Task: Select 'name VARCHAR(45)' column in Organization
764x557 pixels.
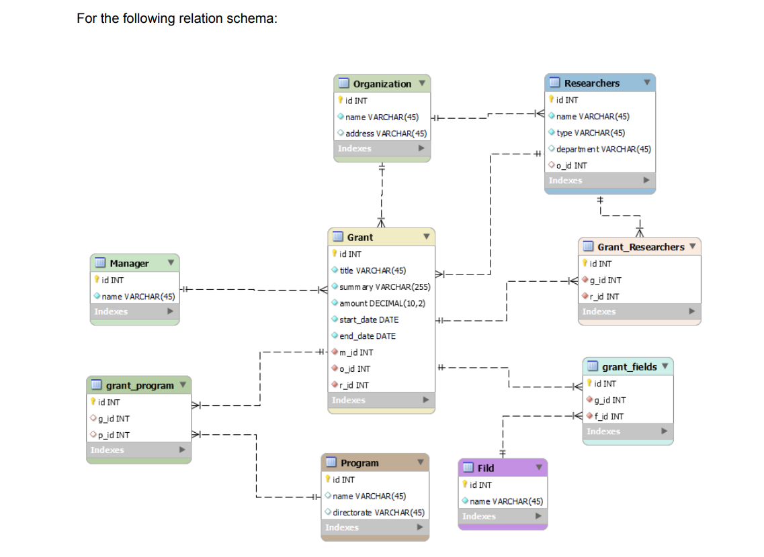Action: pyautogui.click(x=382, y=117)
